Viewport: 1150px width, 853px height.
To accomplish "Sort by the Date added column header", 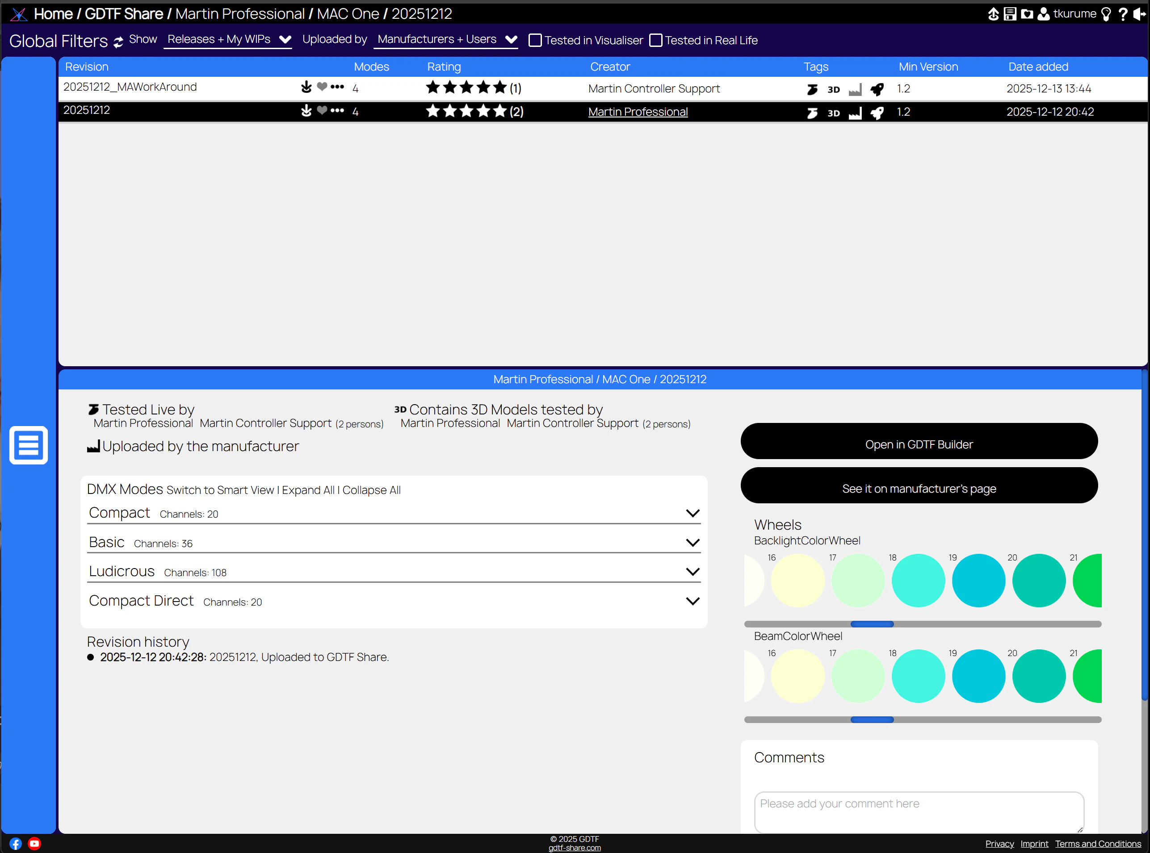I will (1038, 67).
